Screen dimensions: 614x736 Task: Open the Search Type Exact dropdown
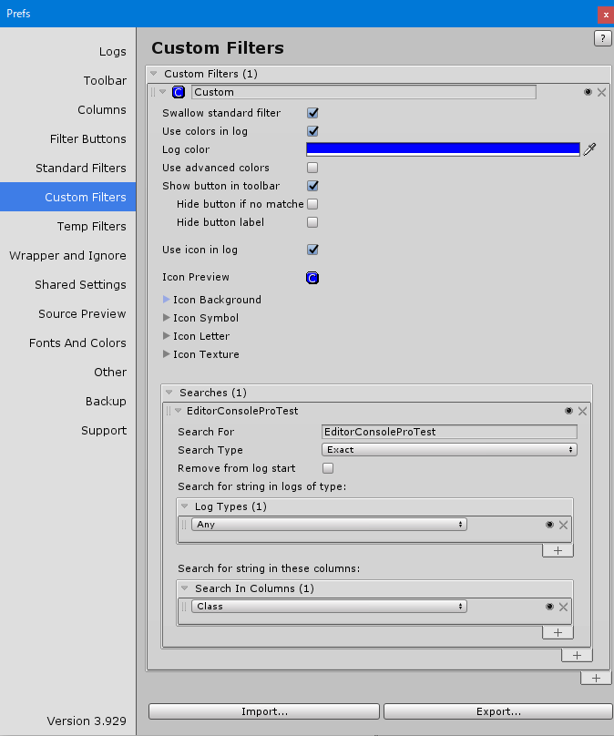449,450
